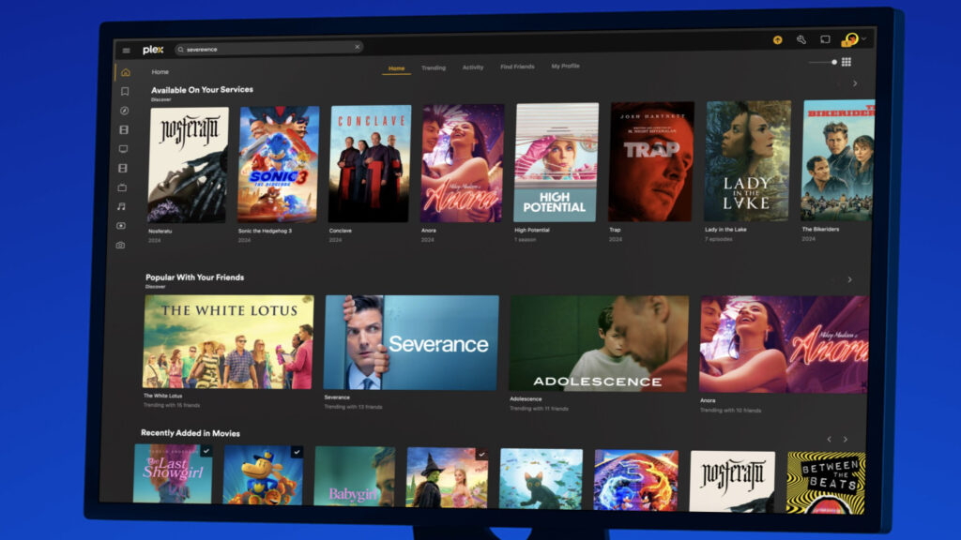The image size is (961, 540).
Task: Open the High Potential poster
Action: tap(556, 162)
